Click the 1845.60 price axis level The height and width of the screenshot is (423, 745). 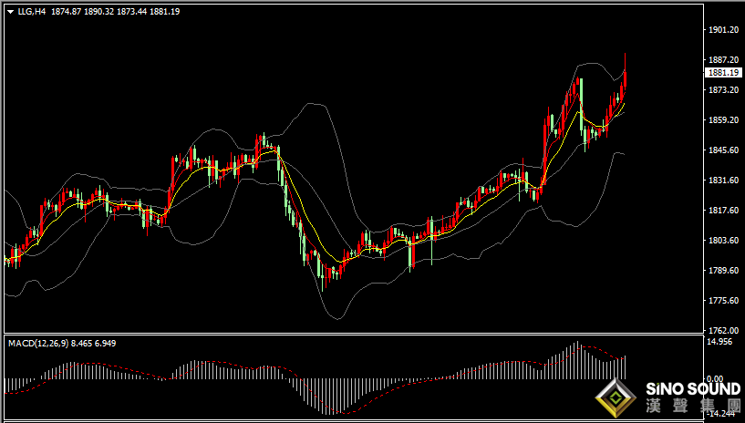(x=723, y=150)
